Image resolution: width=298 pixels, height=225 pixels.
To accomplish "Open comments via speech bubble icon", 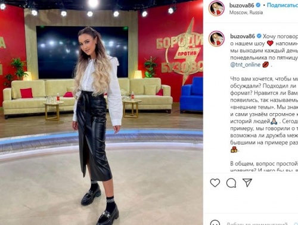I will [231, 183].
